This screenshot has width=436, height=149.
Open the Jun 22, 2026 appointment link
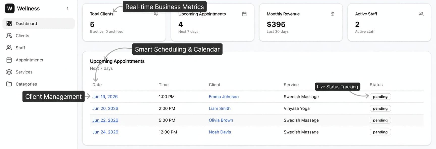click(x=105, y=120)
